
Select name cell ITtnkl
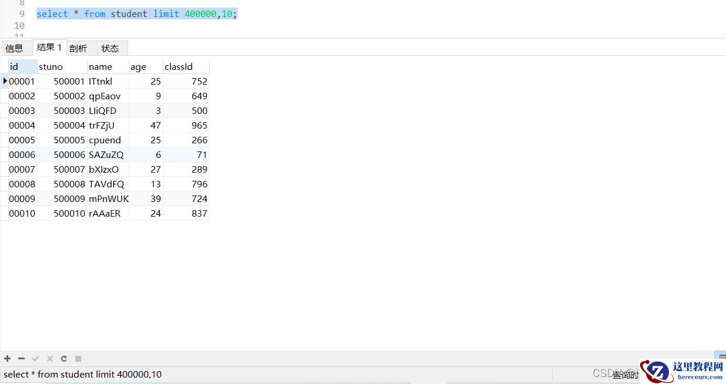108,81
